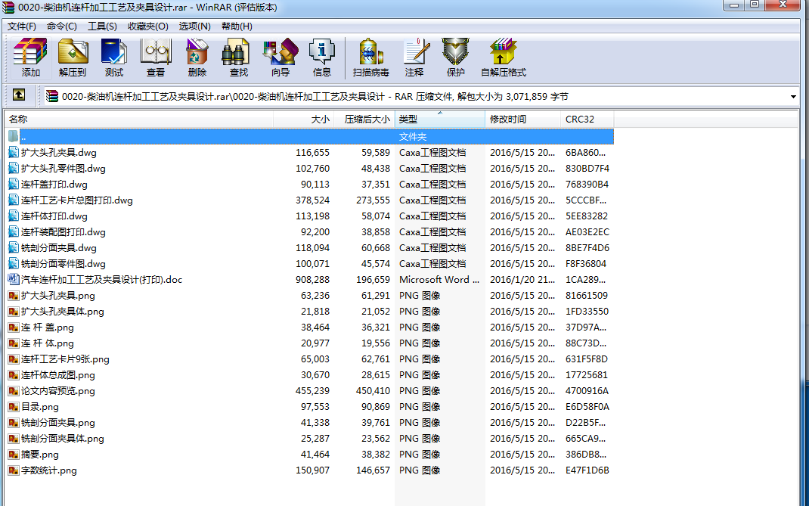Open the 帮助(H) menu
809x506 pixels.
pos(237,26)
